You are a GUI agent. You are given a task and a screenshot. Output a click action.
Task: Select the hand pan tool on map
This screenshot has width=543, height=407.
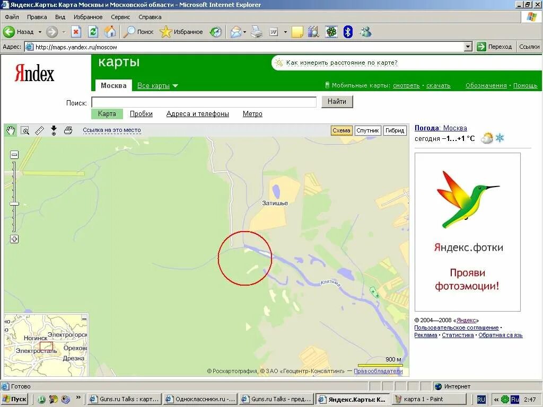click(x=11, y=130)
